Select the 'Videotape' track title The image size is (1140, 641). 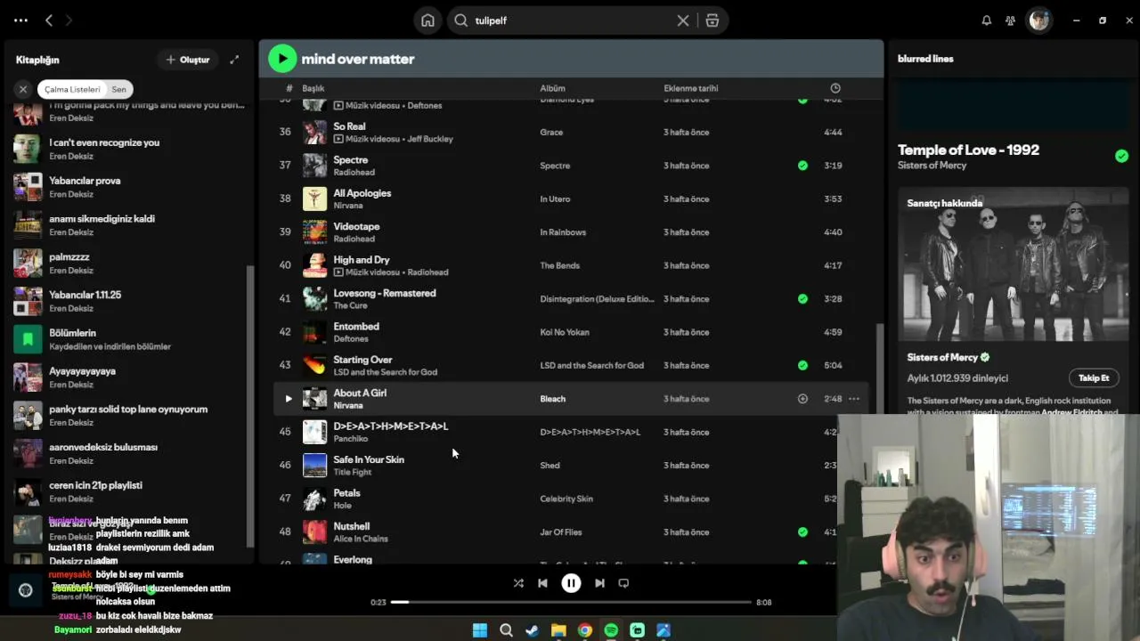(x=356, y=226)
